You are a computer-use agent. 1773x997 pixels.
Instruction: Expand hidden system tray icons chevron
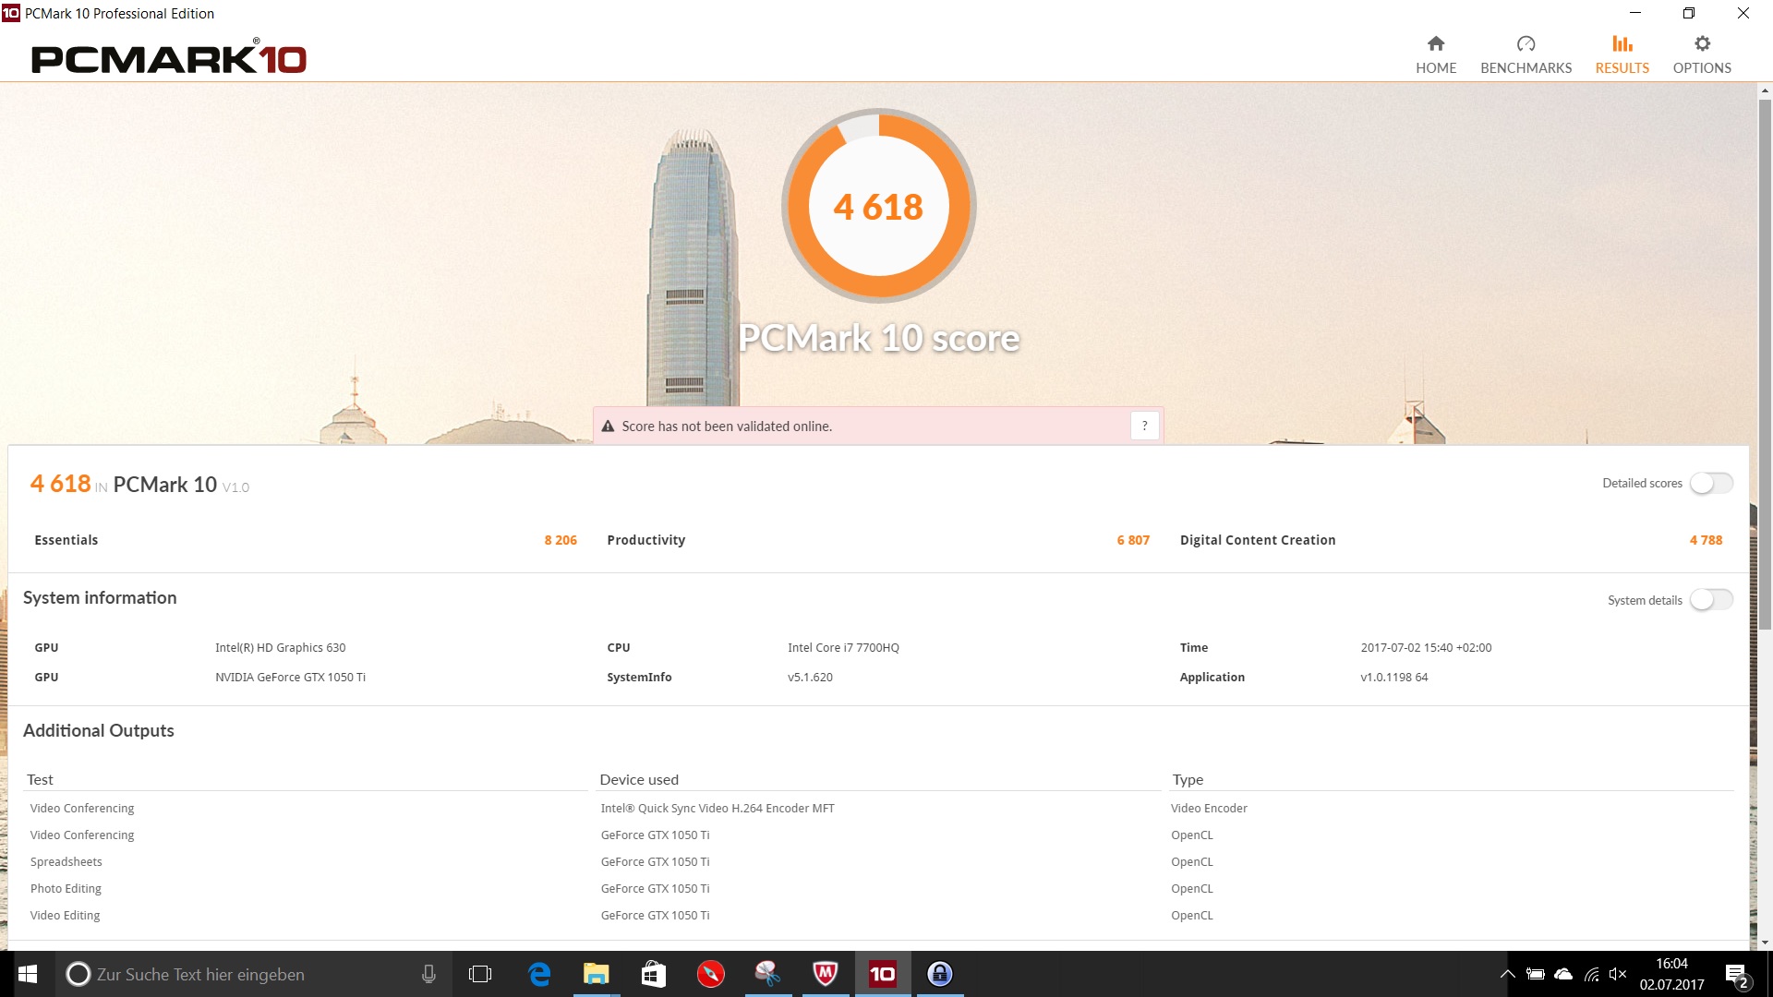[1508, 974]
